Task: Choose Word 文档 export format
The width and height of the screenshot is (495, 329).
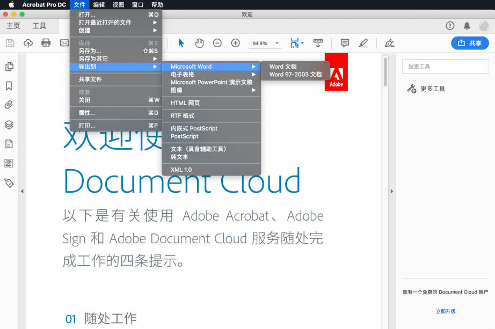Action: [x=283, y=66]
